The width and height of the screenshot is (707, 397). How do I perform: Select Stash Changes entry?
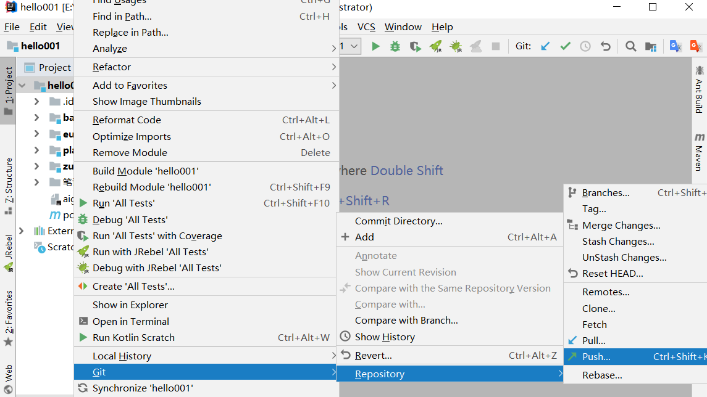click(x=635, y=242)
